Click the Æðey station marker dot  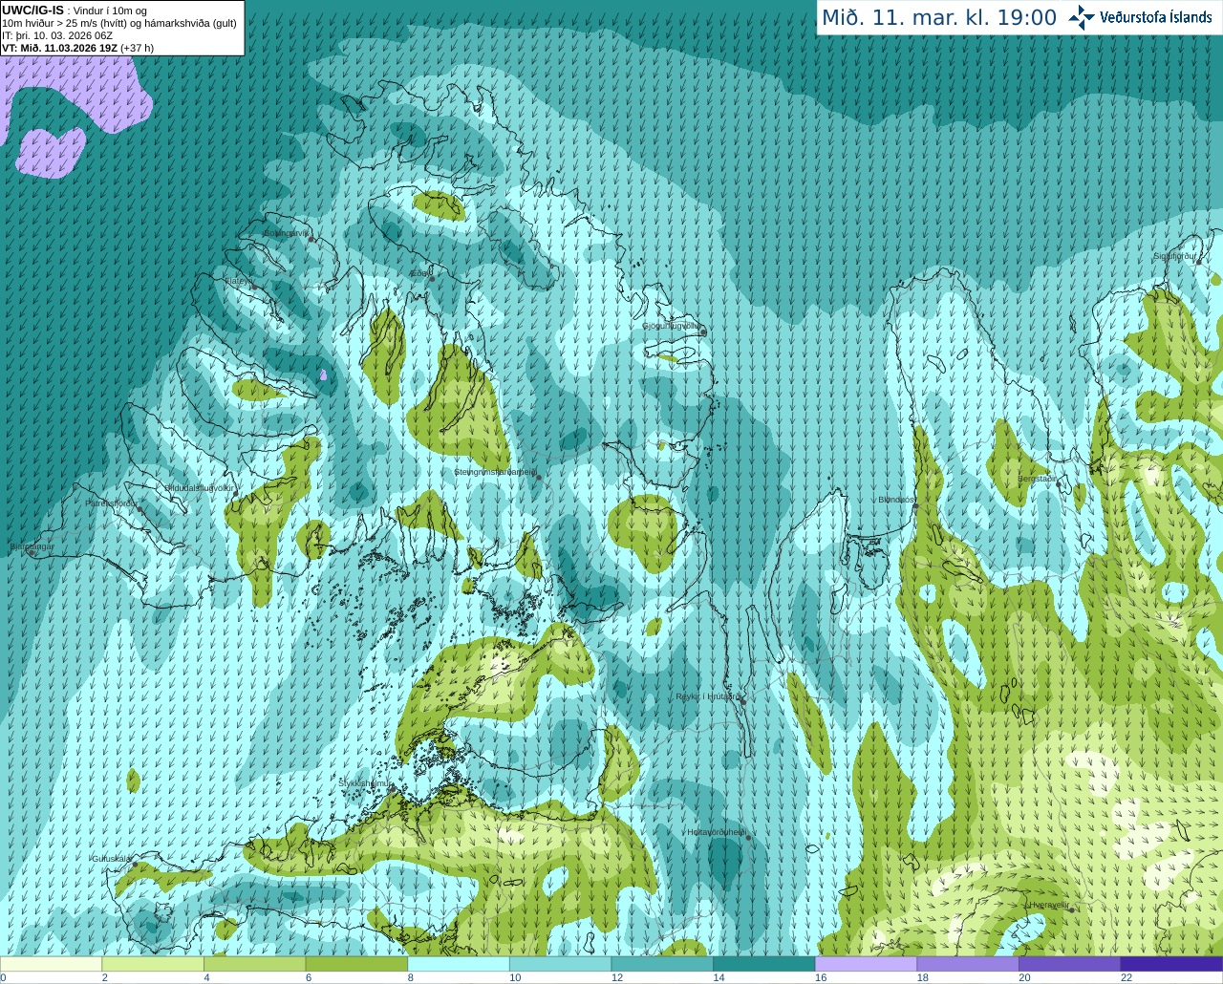432,278
